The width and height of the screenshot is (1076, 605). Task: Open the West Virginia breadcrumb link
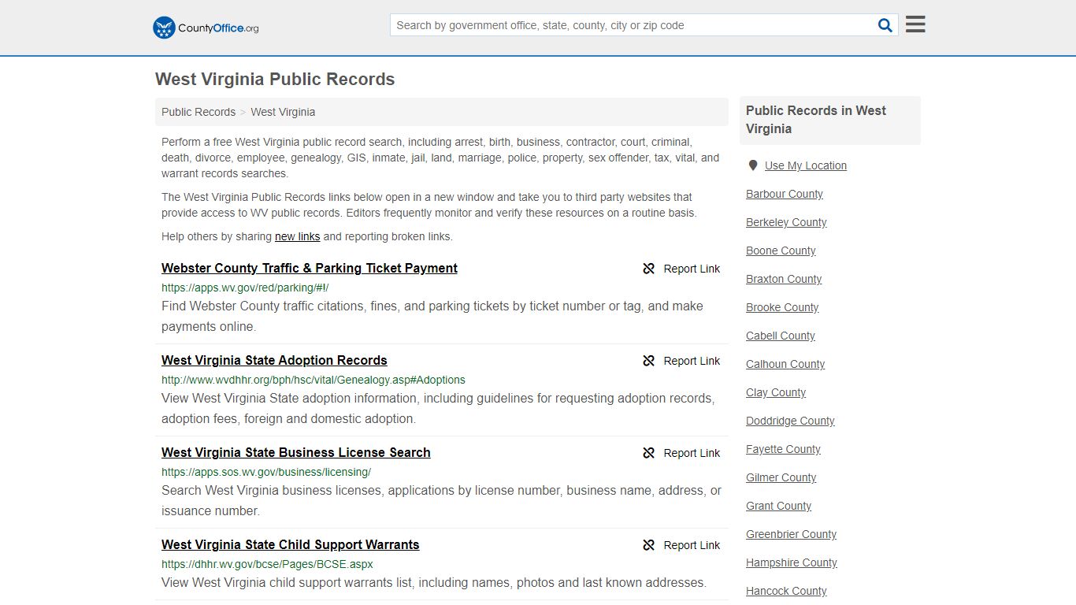(283, 112)
